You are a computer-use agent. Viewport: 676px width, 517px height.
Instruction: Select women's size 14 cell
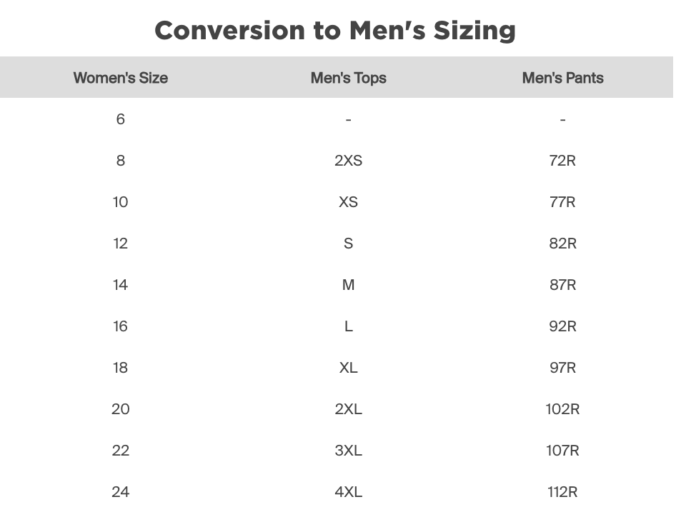coord(120,285)
